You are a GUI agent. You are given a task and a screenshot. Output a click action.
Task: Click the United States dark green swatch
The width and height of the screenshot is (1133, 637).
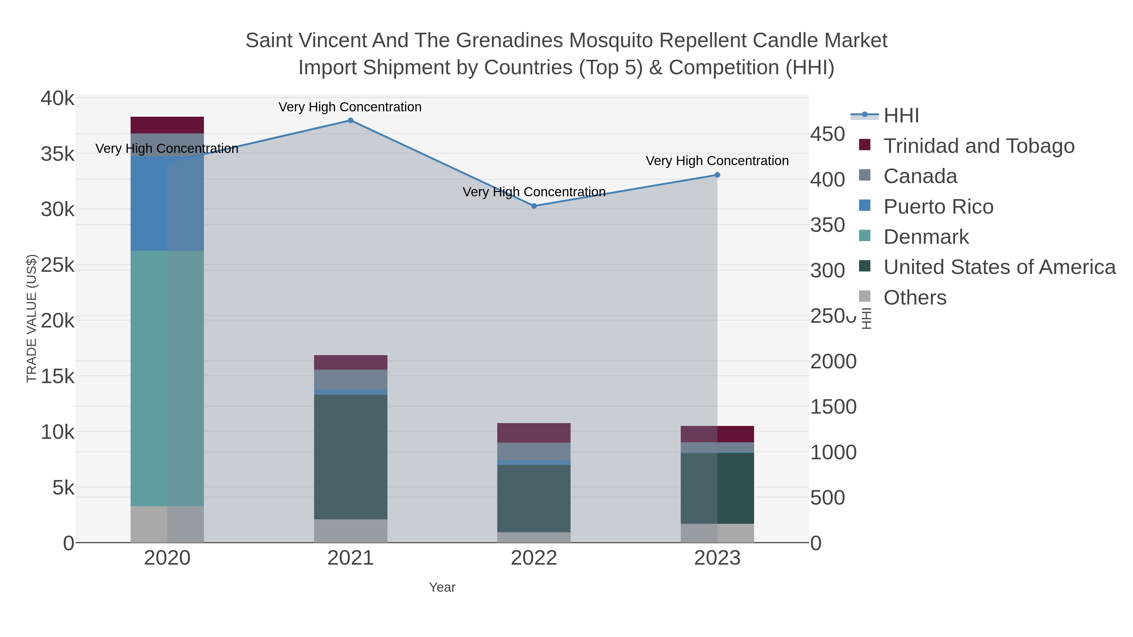point(865,266)
